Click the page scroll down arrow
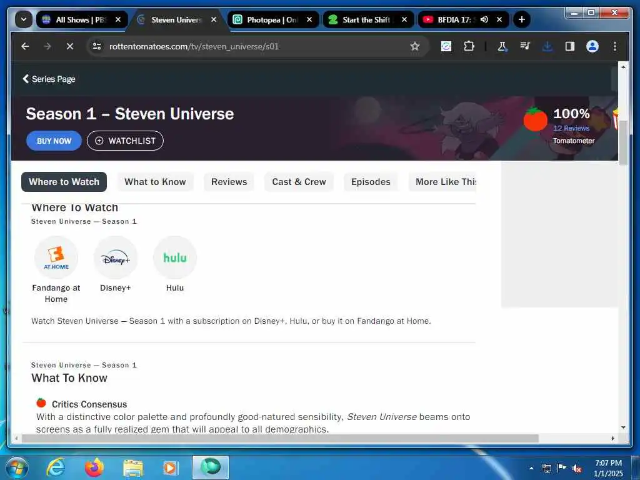The height and width of the screenshot is (480, 640). coord(623,427)
